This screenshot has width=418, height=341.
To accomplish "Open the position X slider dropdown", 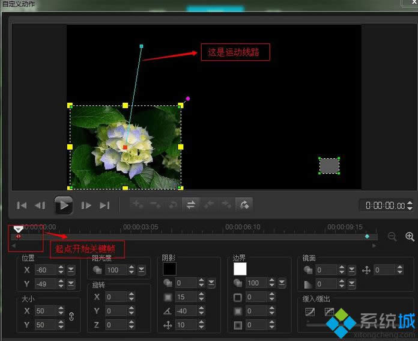I will tap(71, 270).
